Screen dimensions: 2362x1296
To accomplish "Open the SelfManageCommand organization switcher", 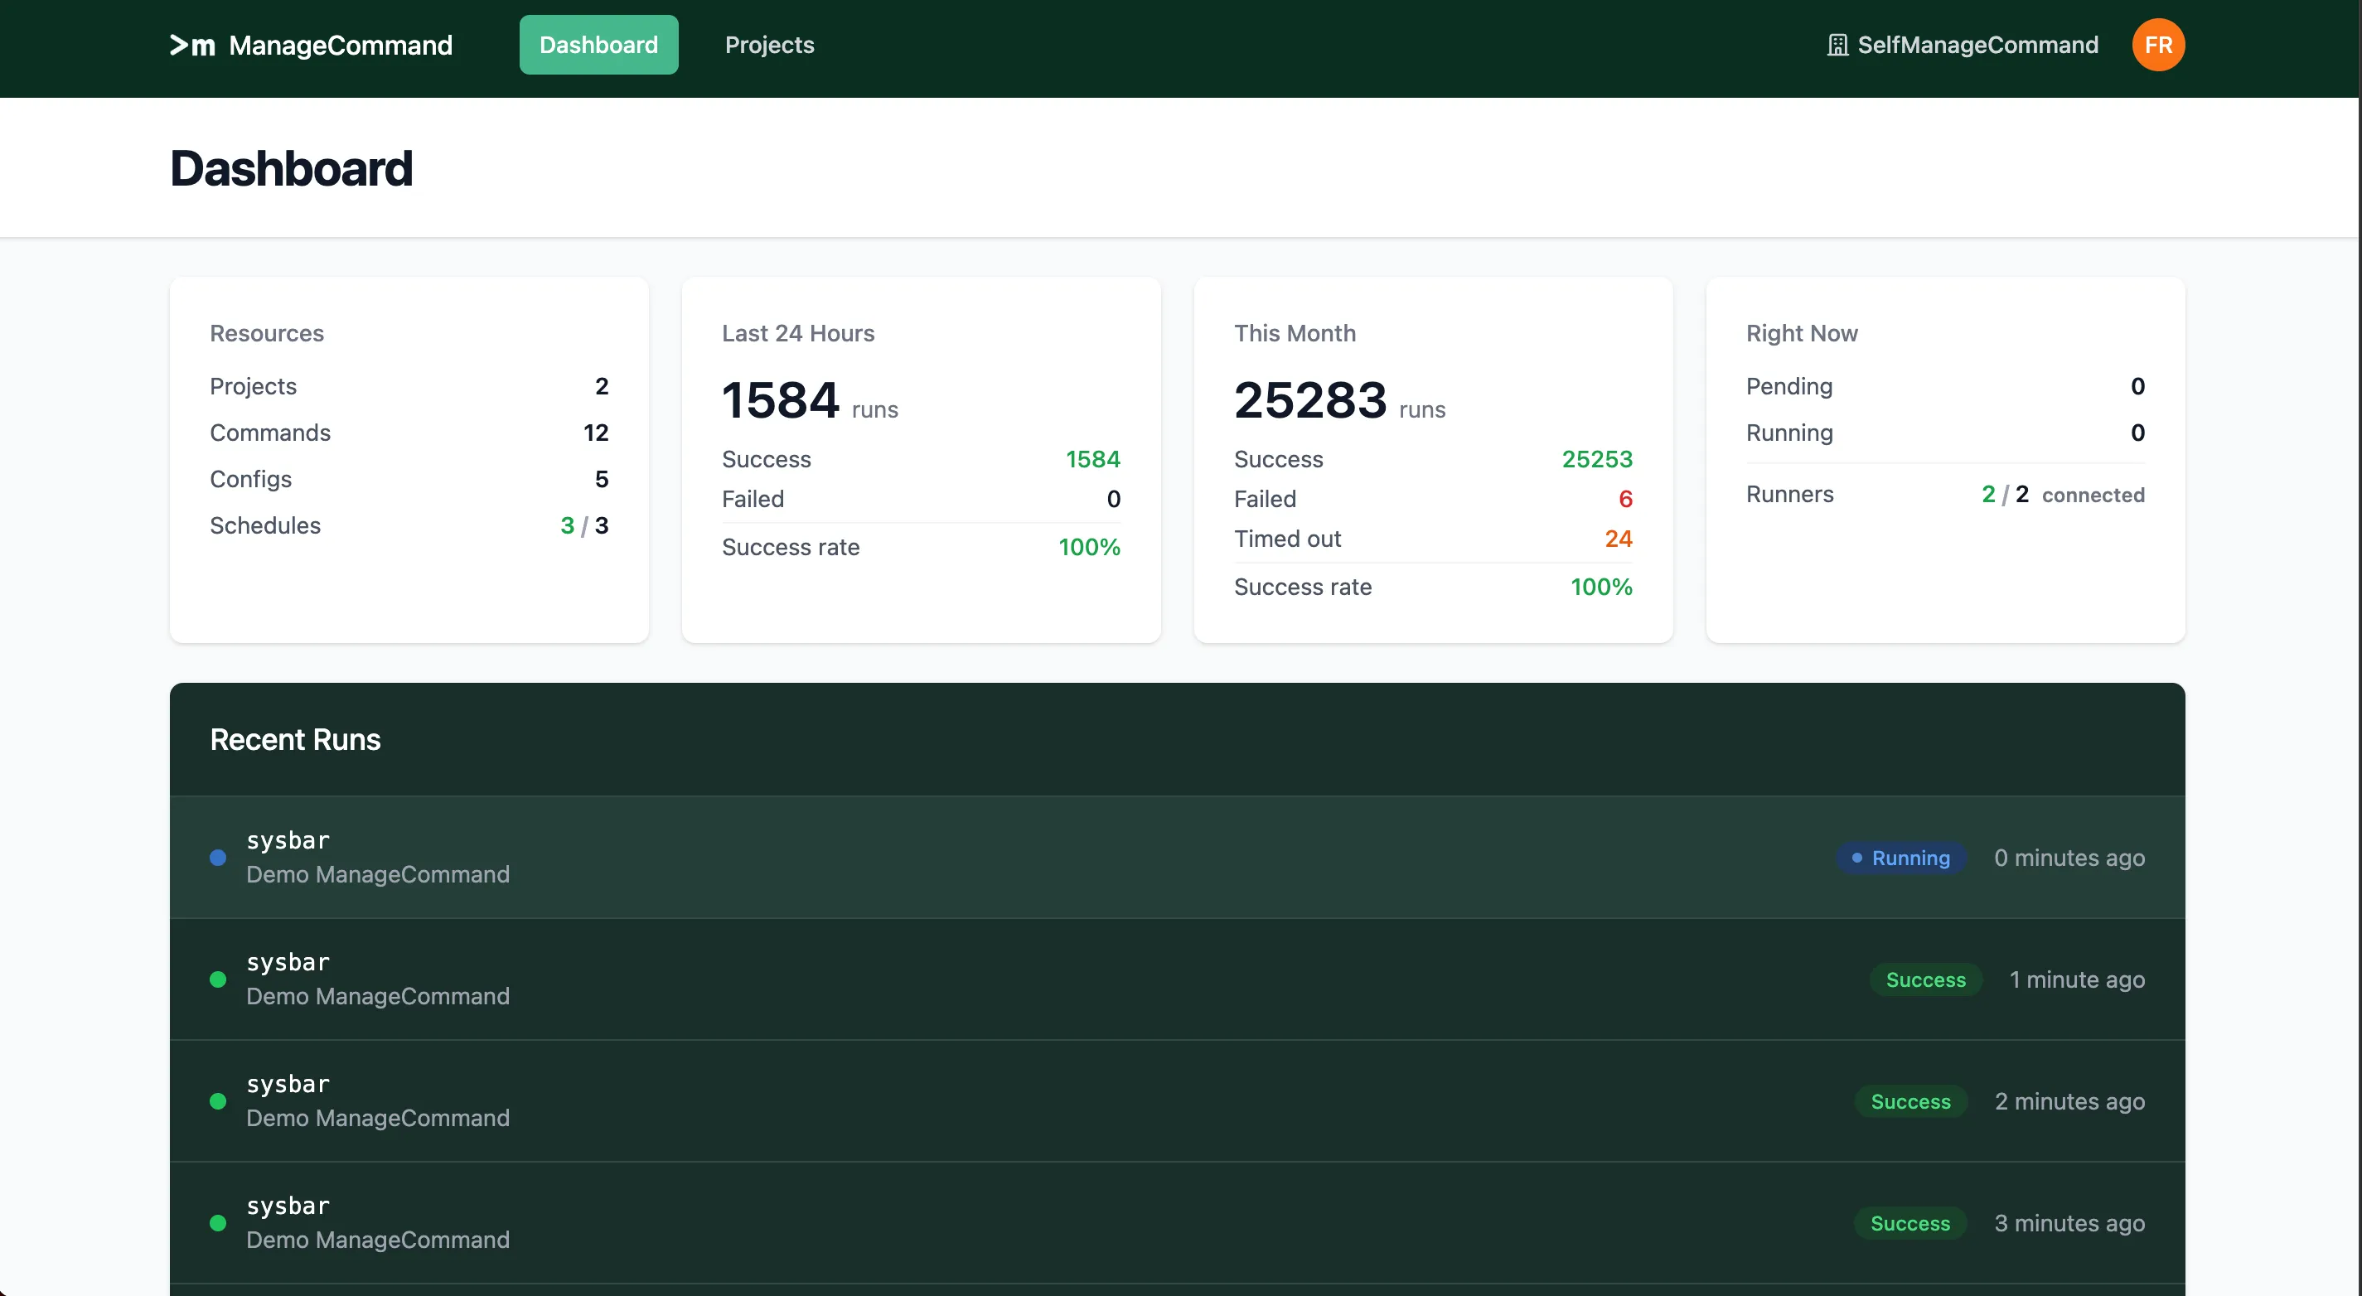I will 1977,45.
